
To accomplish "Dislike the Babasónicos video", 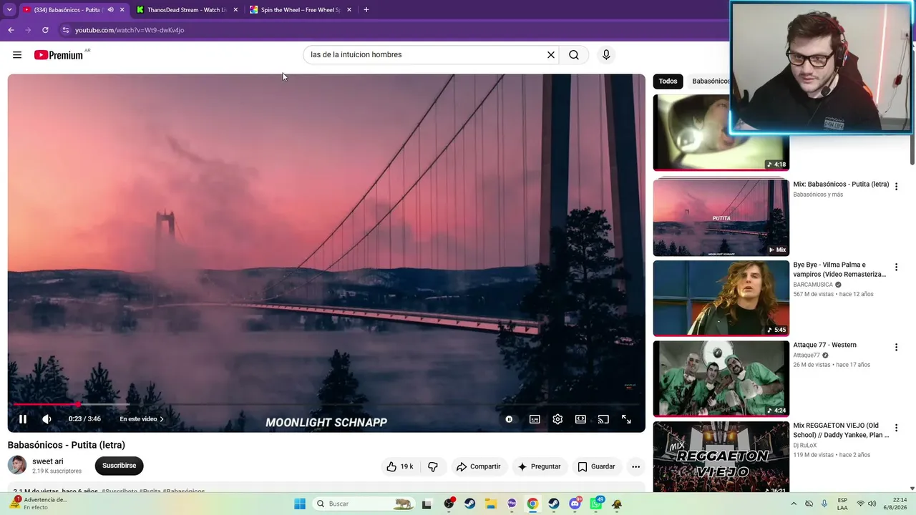I will (433, 466).
